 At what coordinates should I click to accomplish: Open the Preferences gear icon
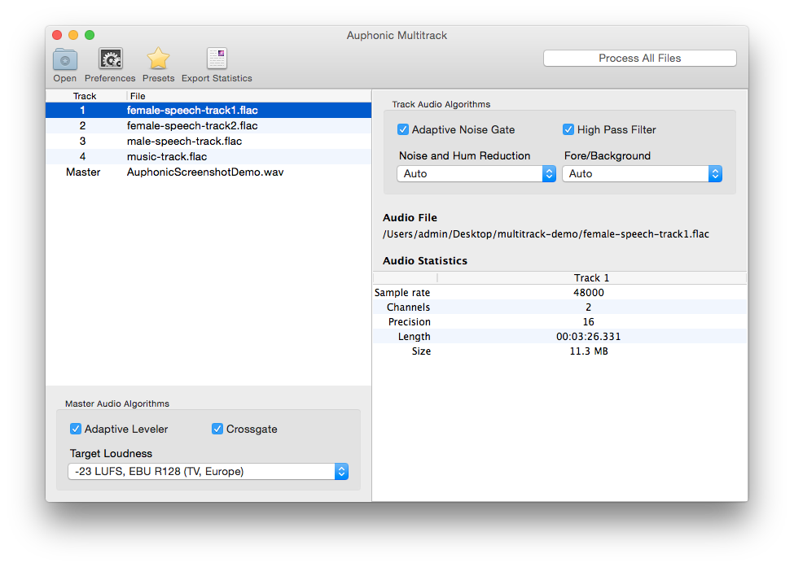(110, 59)
